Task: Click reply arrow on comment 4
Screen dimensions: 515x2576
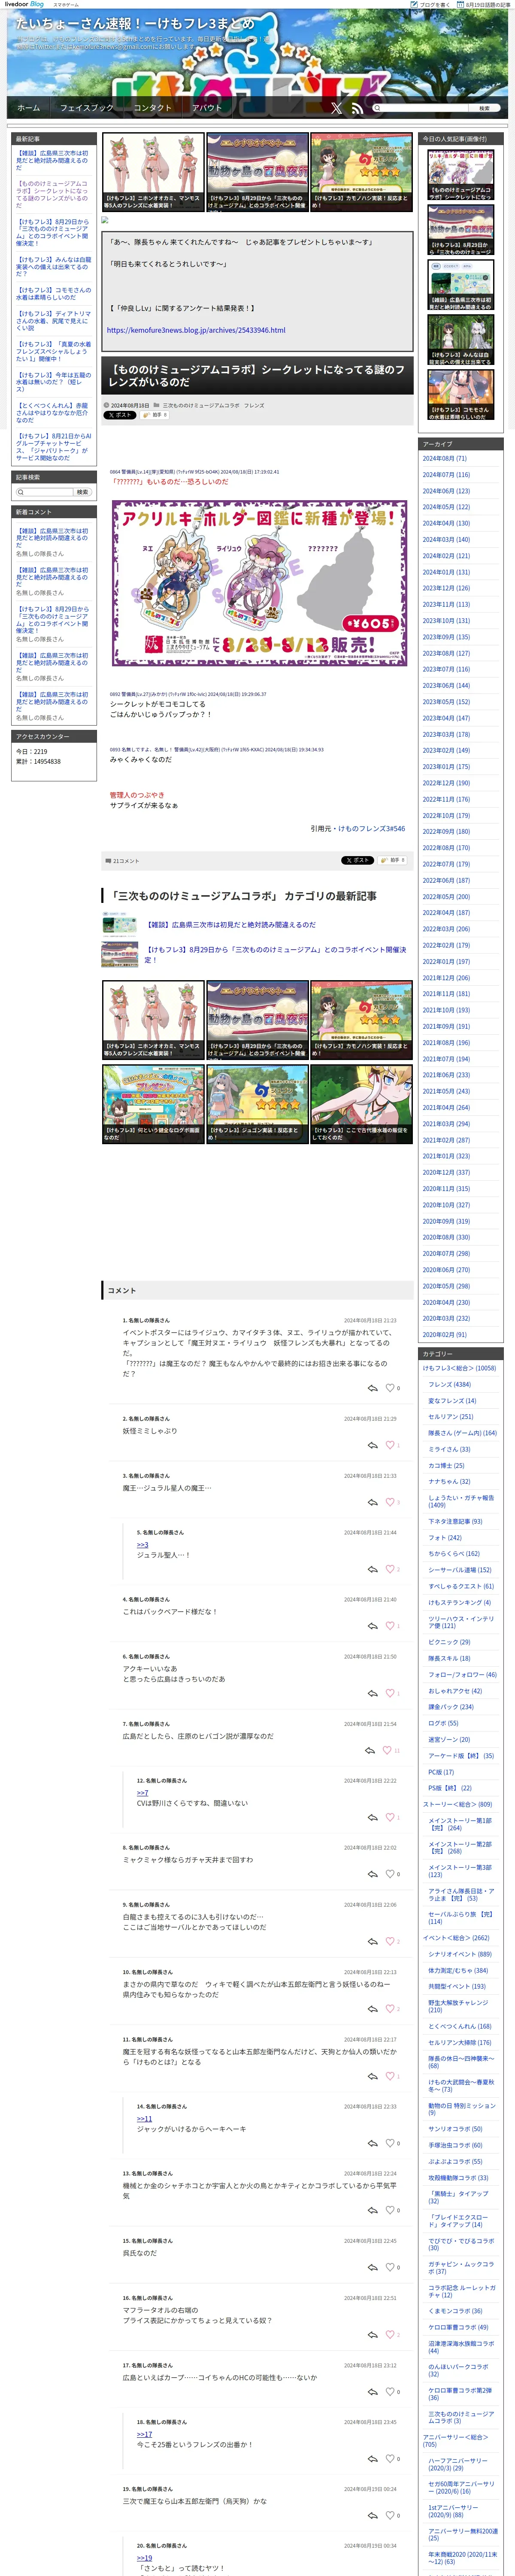Action: (372, 1626)
